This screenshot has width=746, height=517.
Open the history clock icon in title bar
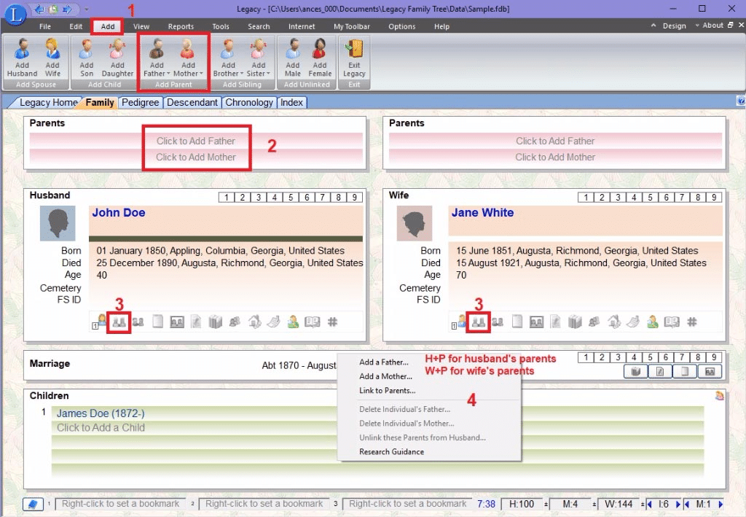pyautogui.click(x=53, y=9)
